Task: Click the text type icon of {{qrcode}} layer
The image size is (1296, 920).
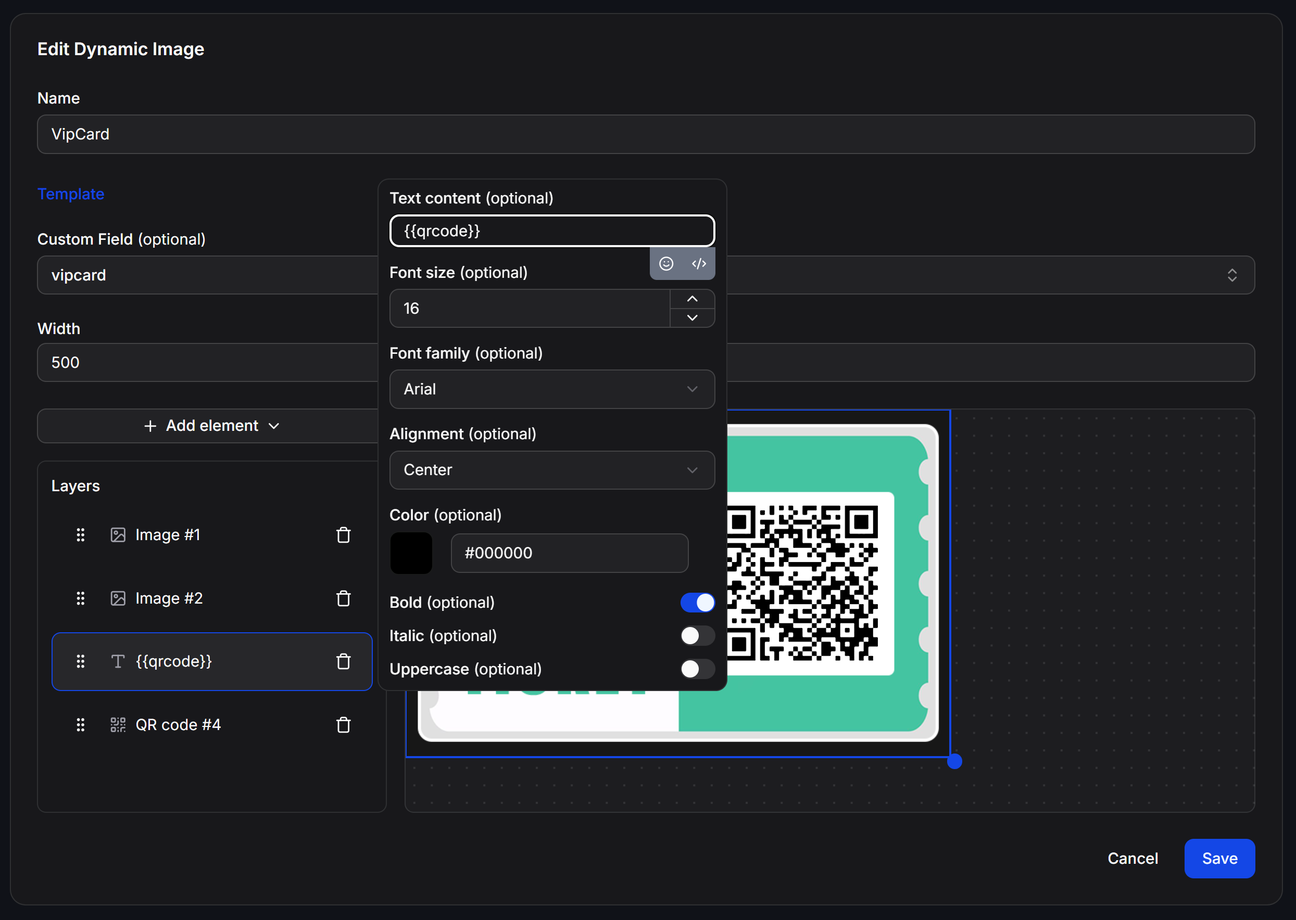Action: [118, 661]
